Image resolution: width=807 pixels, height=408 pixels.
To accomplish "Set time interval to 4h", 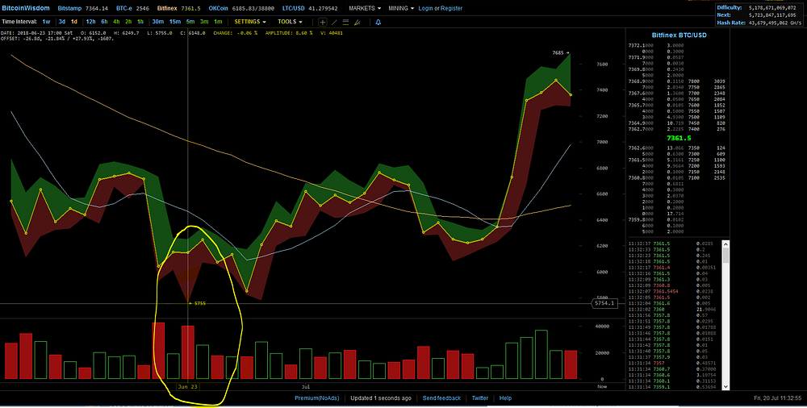I will [116, 22].
